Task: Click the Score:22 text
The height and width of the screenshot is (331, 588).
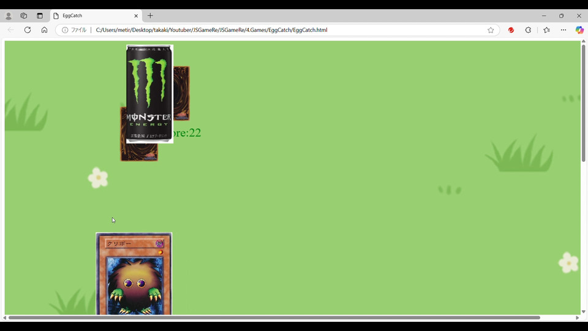Action: [187, 132]
